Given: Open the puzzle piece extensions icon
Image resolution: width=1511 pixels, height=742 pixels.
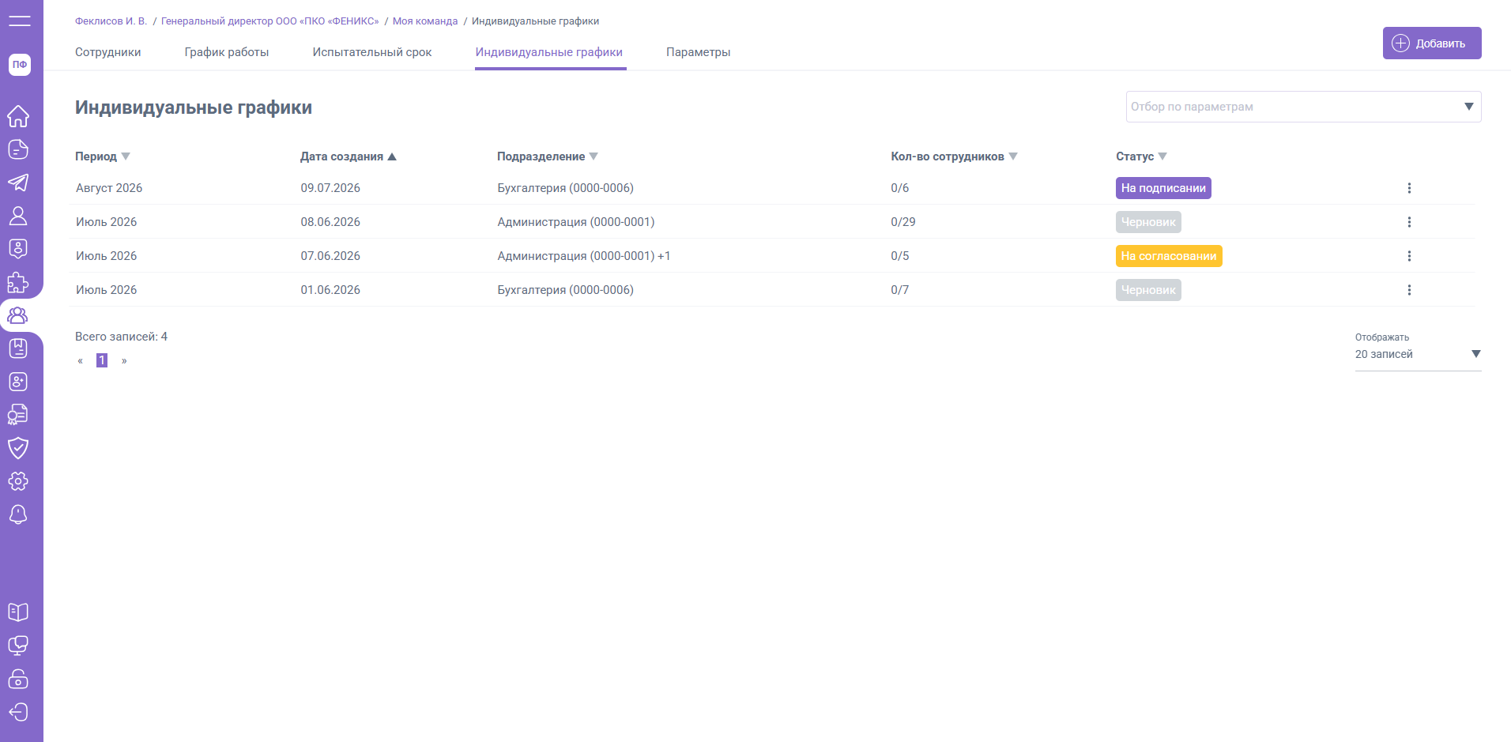Looking at the screenshot, I should (x=18, y=282).
